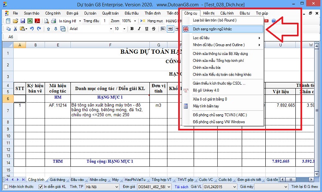
Task: Open print preview magnifier icon
Action: tap(47, 21)
